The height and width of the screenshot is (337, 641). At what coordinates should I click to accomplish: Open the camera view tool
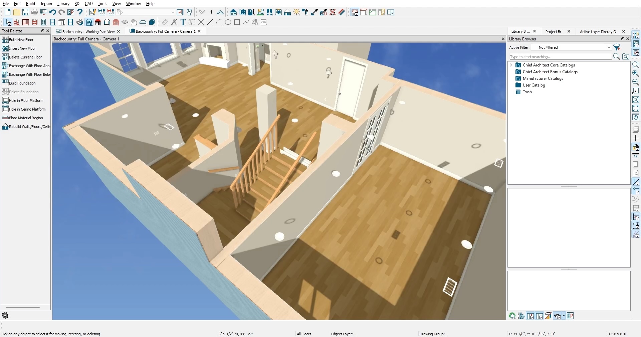[x=242, y=12]
